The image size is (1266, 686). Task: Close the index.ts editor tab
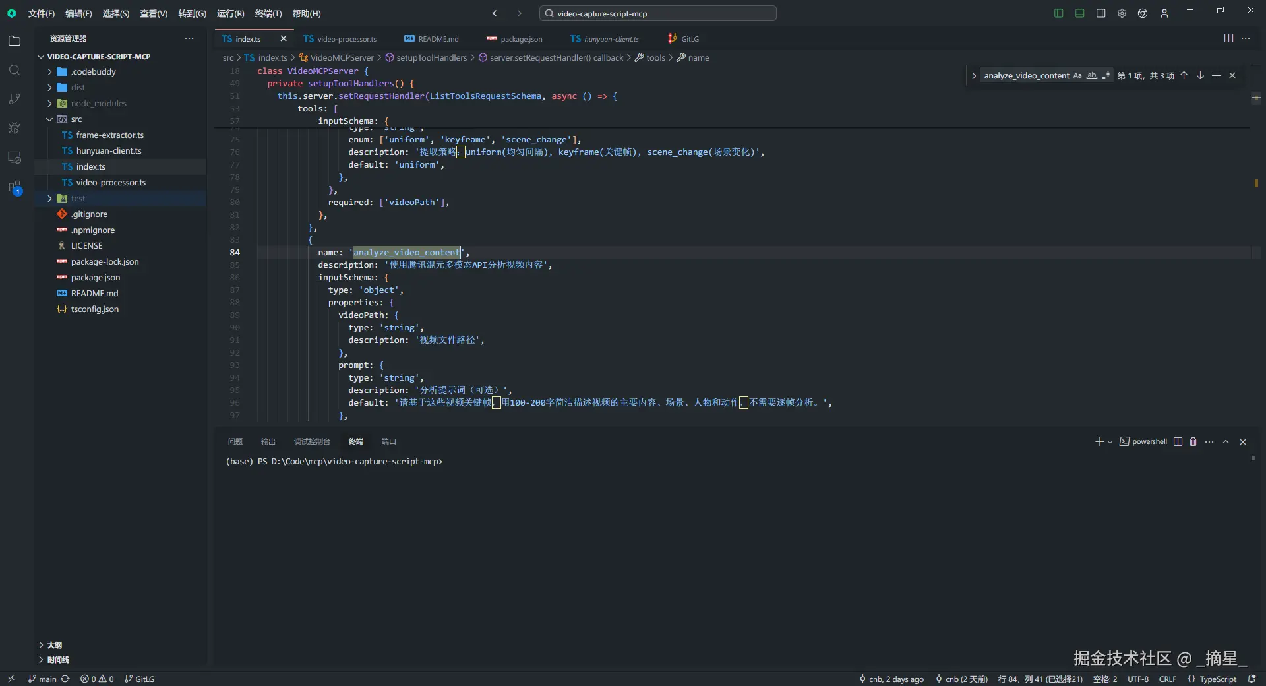[284, 38]
